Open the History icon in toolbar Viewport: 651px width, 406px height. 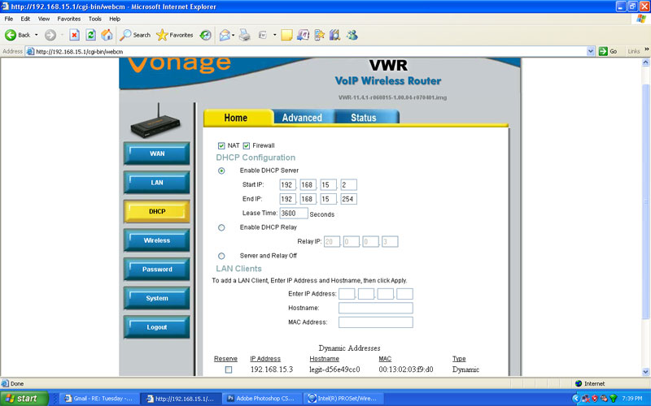click(206, 35)
